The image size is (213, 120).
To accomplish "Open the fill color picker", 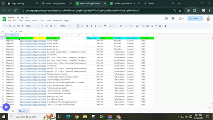I will click(105, 26).
